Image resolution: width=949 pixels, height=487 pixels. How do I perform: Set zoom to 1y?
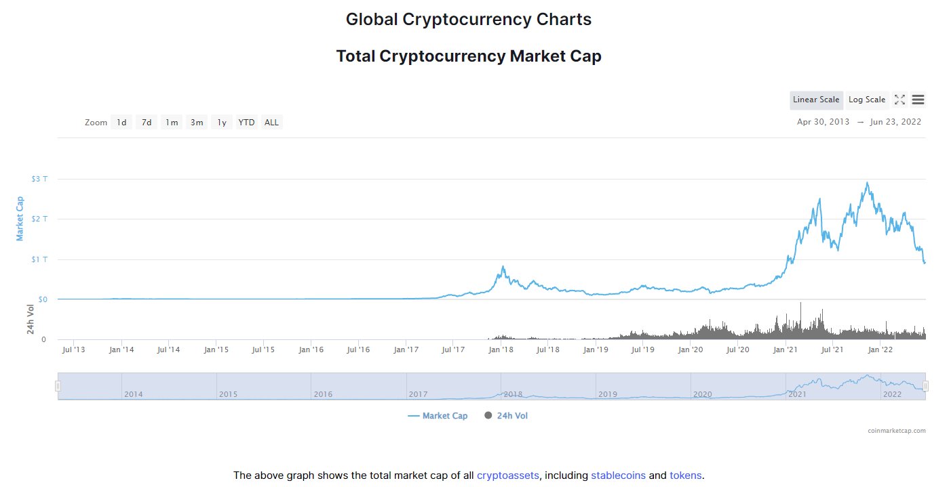pos(221,123)
